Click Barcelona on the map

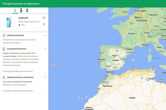click(x=131, y=52)
